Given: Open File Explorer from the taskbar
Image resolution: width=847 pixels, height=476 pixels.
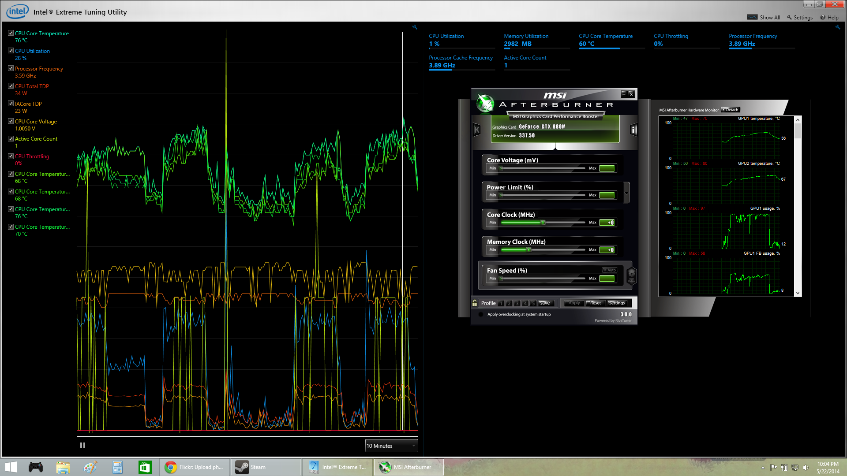Looking at the screenshot, I should 63,467.
